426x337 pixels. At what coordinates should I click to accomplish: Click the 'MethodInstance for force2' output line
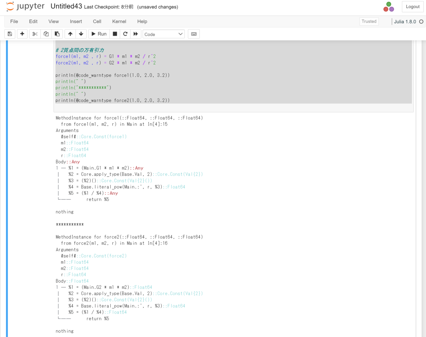[x=129, y=237]
